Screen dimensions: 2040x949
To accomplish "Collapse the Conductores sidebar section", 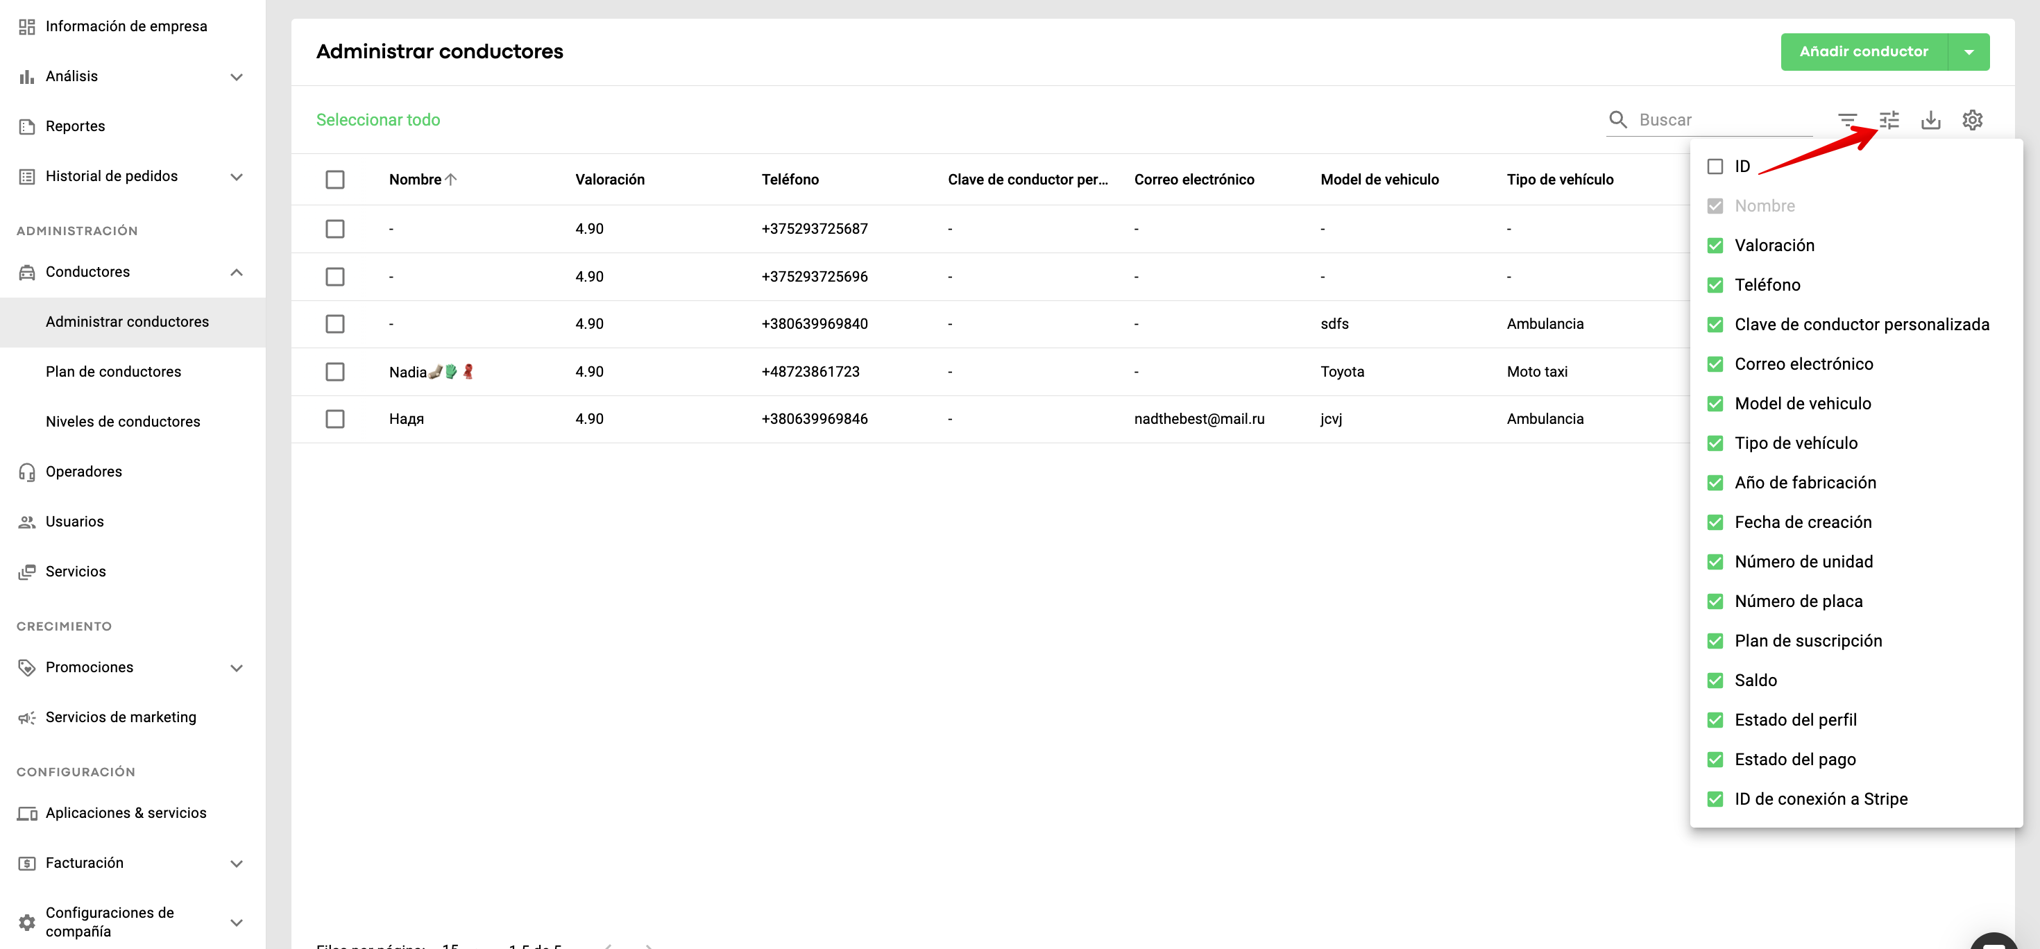I will pos(236,272).
